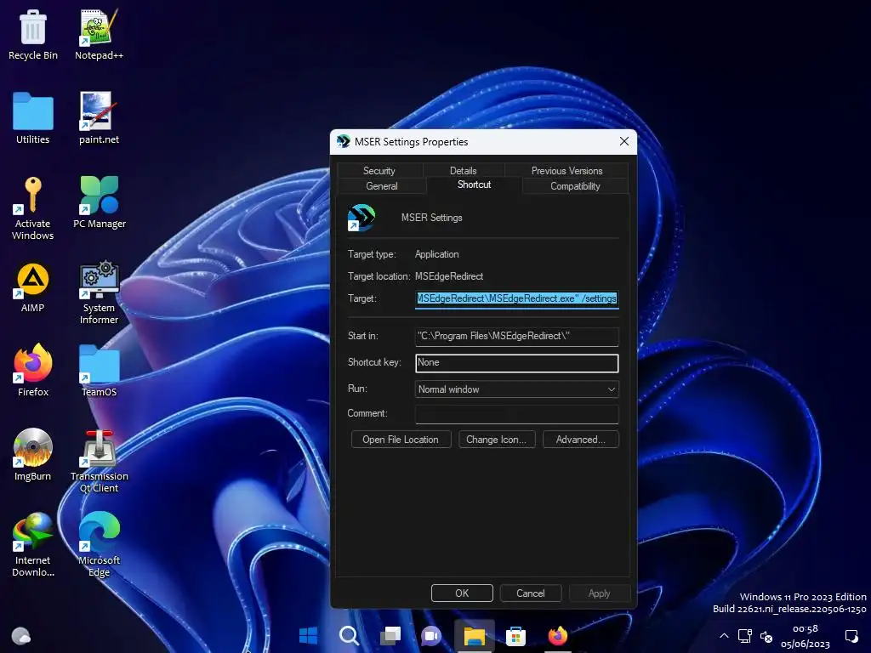Focus the Shortcut key field
The height and width of the screenshot is (653, 871).
click(516, 362)
